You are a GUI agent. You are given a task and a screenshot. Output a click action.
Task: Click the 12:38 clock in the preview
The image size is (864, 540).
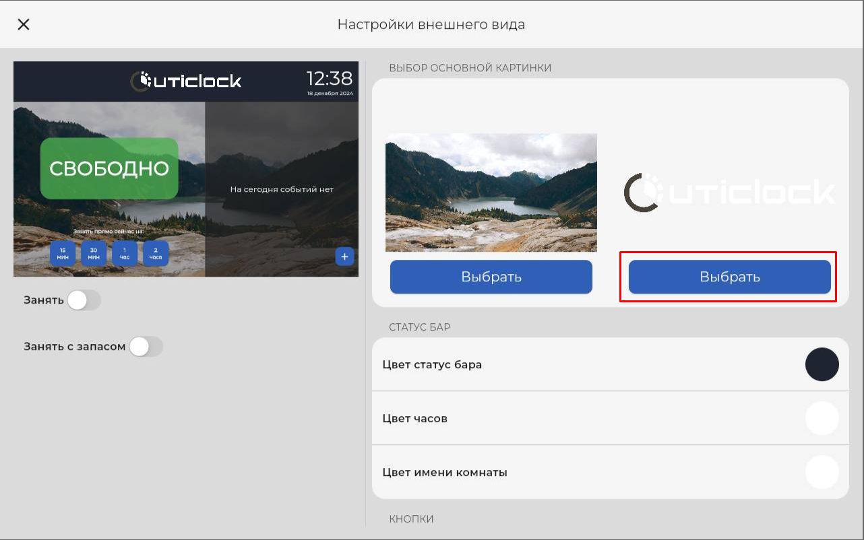pos(330,79)
